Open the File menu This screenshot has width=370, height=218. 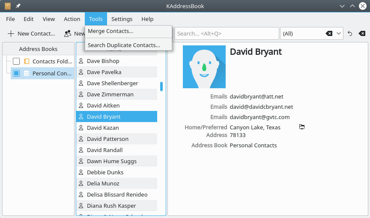coord(10,19)
